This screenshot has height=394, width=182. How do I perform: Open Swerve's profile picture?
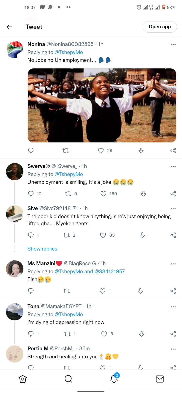[15, 172]
